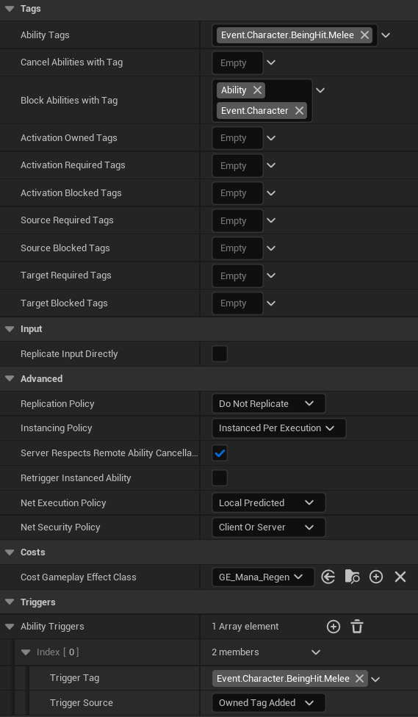Click the '1 Array element' text
The width and height of the screenshot is (418, 717).
point(245,627)
